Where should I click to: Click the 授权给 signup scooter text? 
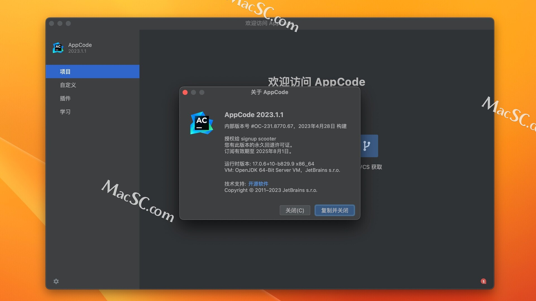[250, 139]
